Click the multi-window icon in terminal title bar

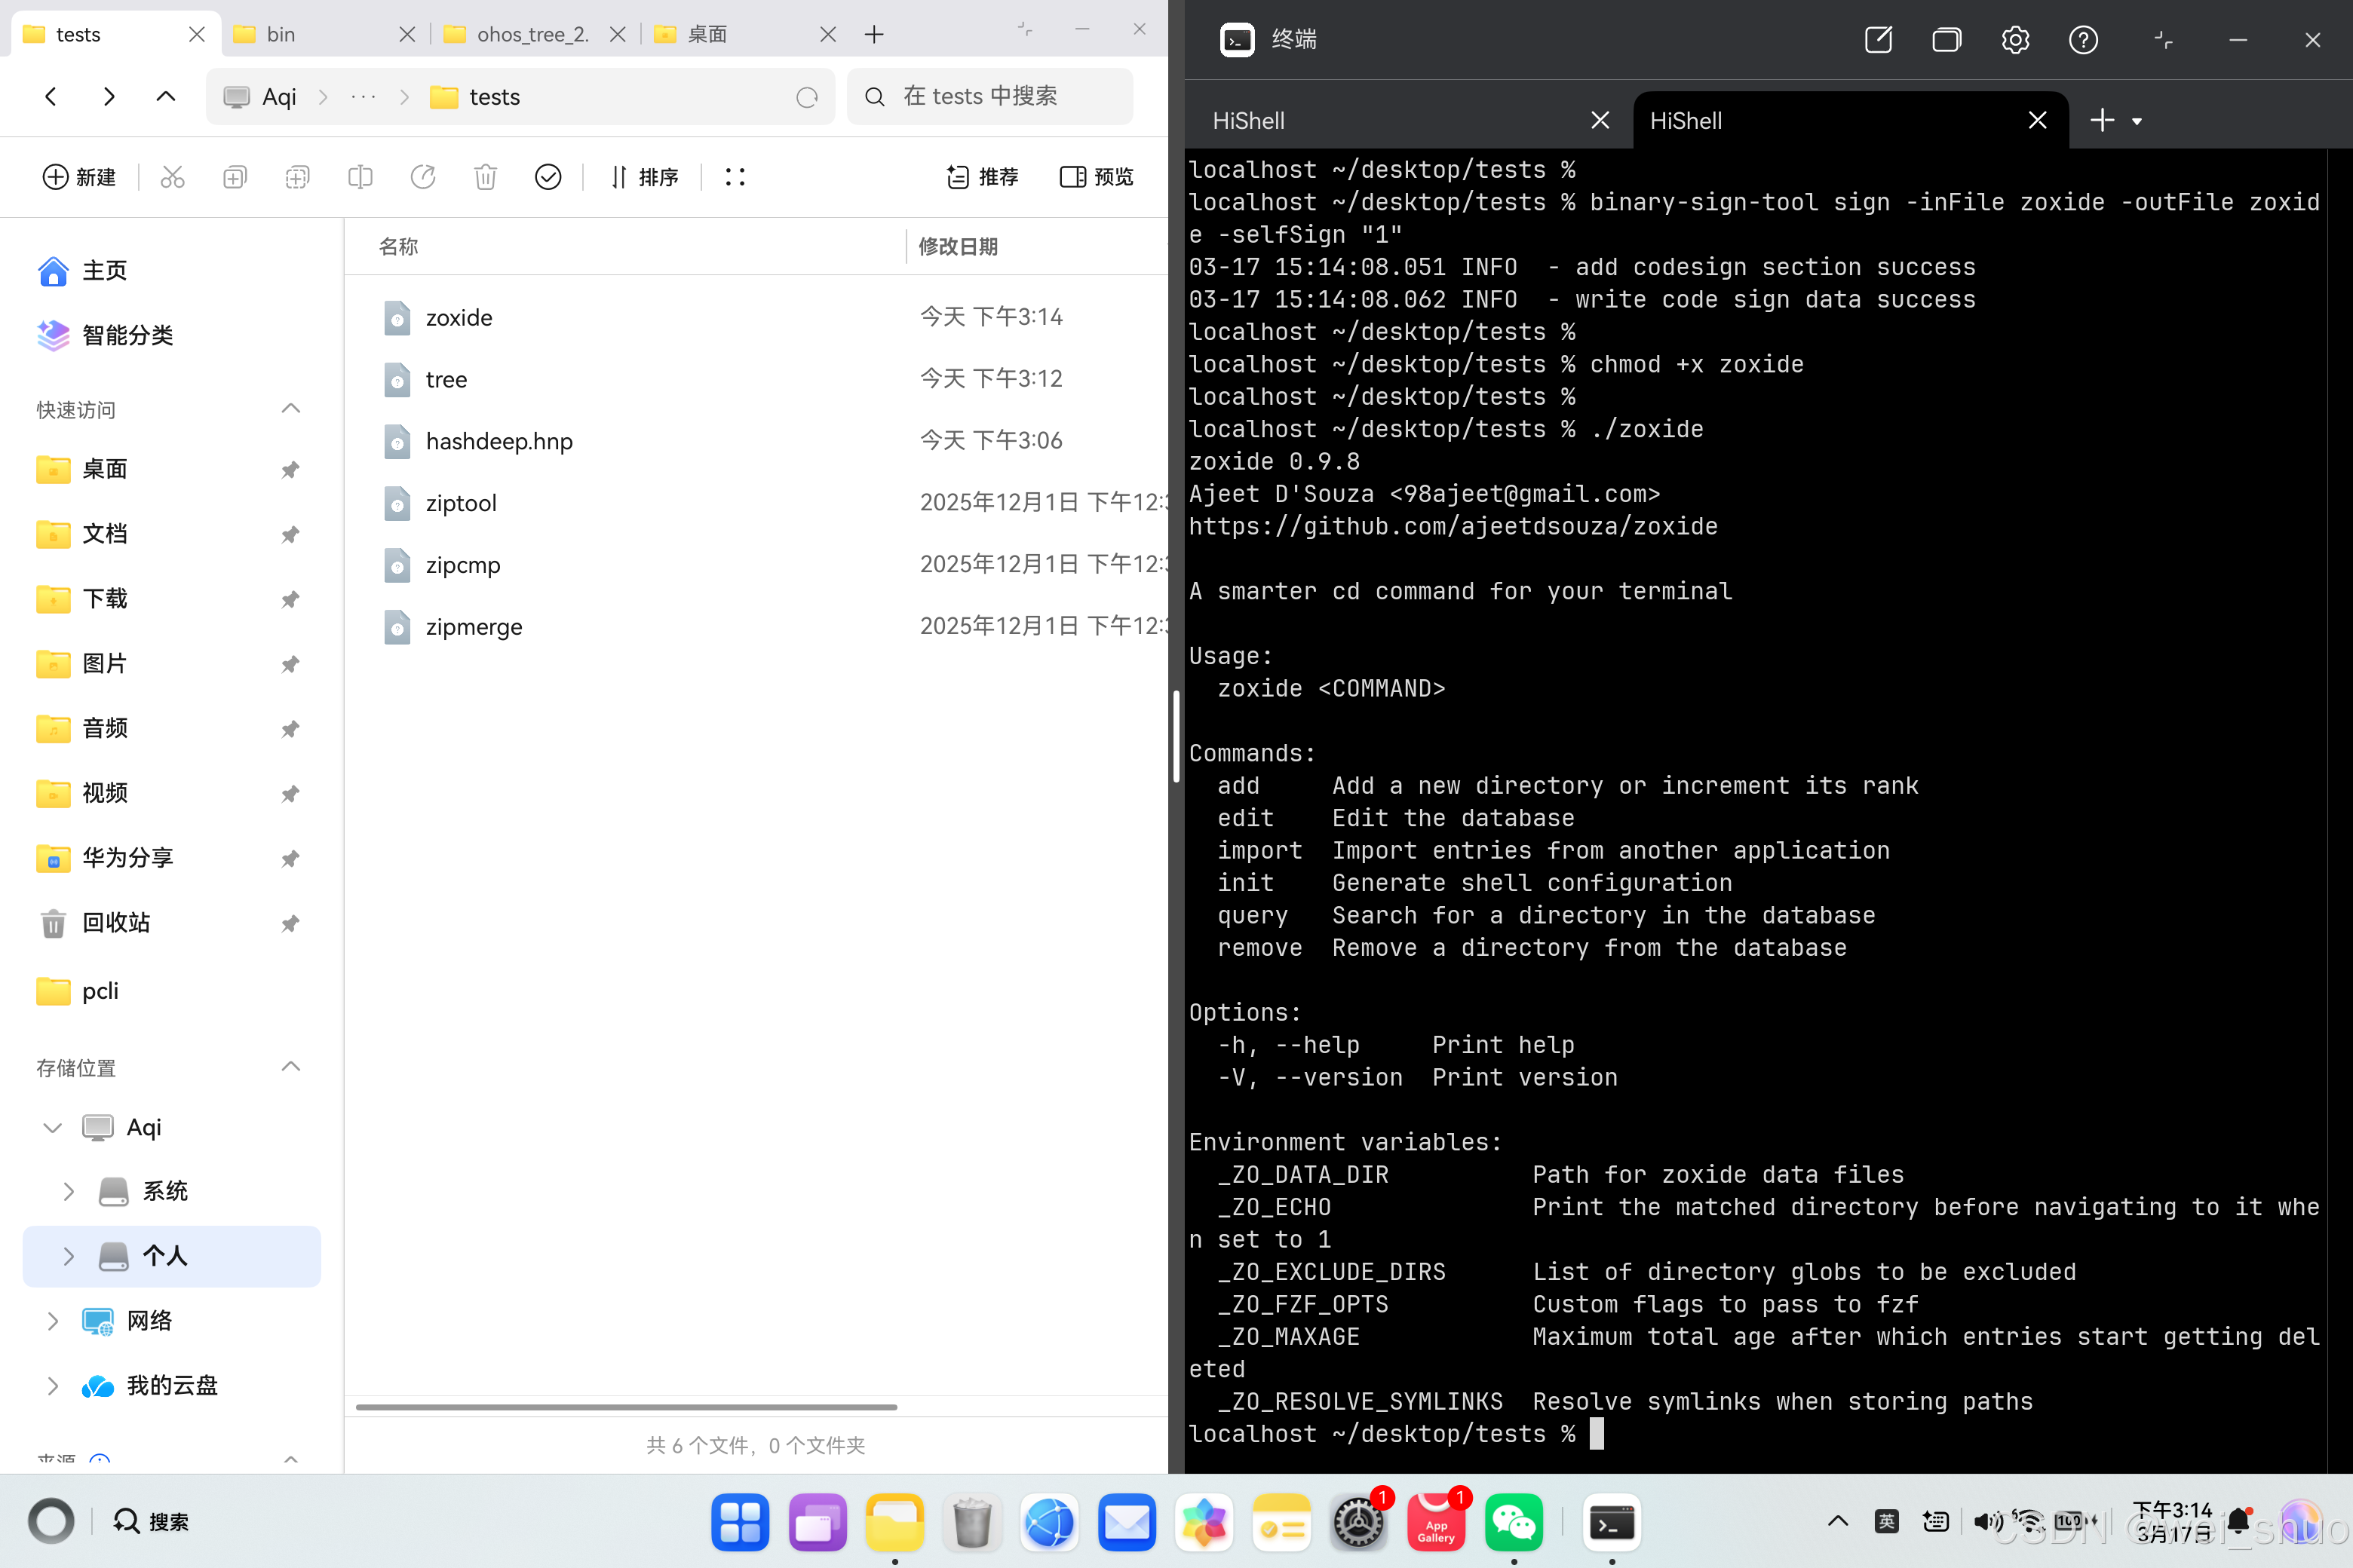1946,40
